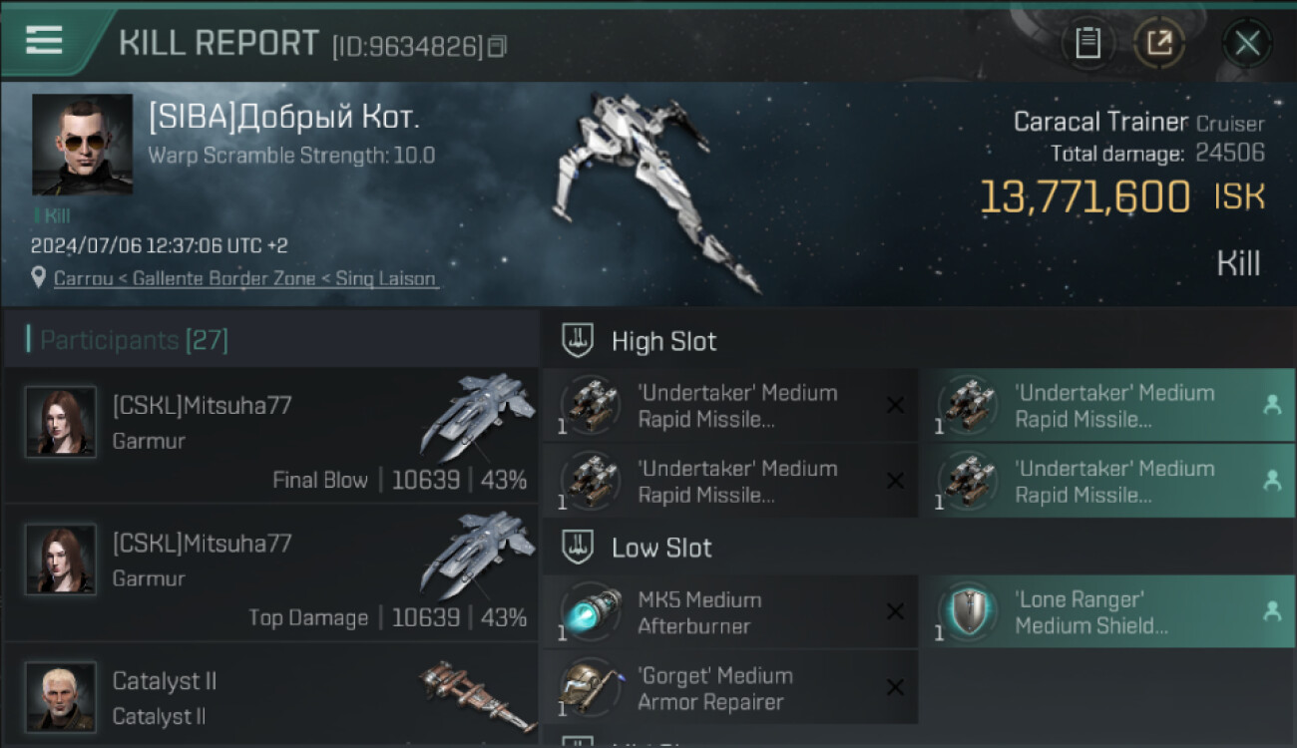Copy the kill report ID
This screenshot has width=1297, height=748.
pos(497,46)
